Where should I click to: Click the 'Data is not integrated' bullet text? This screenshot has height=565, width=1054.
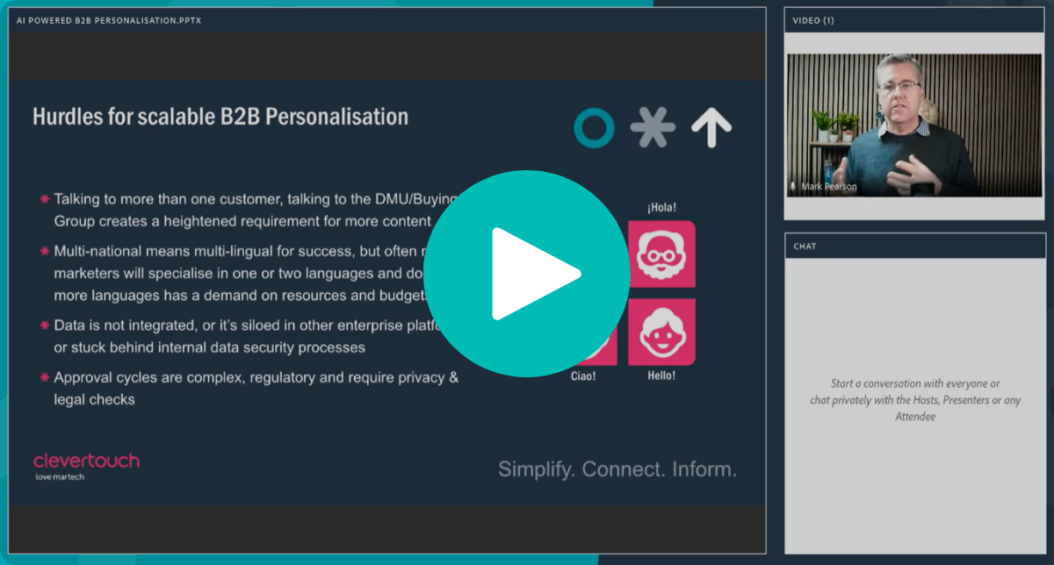tap(246, 336)
